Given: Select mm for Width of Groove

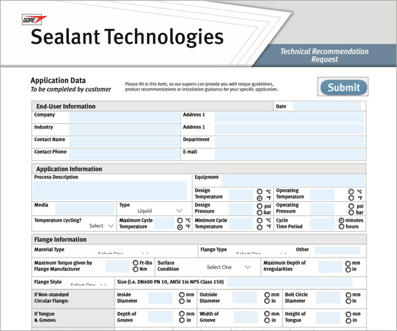Looking at the screenshot, I should 267,314.
